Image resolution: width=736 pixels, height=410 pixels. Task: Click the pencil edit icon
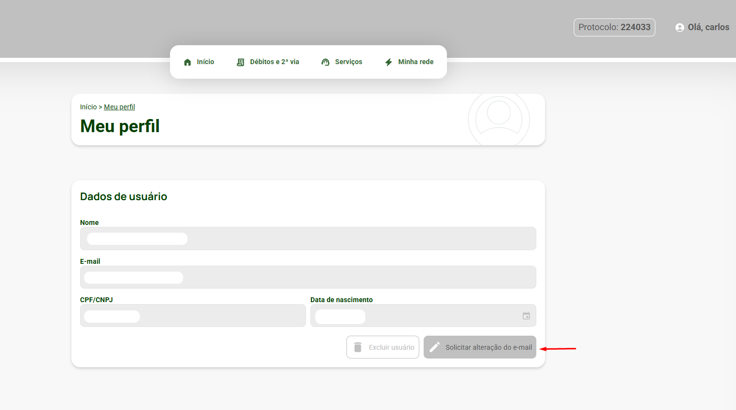point(435,347)
